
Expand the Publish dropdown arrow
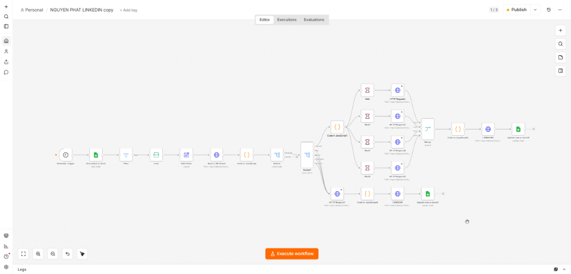tap(535, 10)
